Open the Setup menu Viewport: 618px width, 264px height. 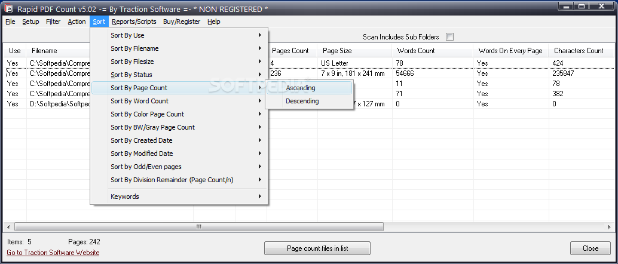click(30, 22)
